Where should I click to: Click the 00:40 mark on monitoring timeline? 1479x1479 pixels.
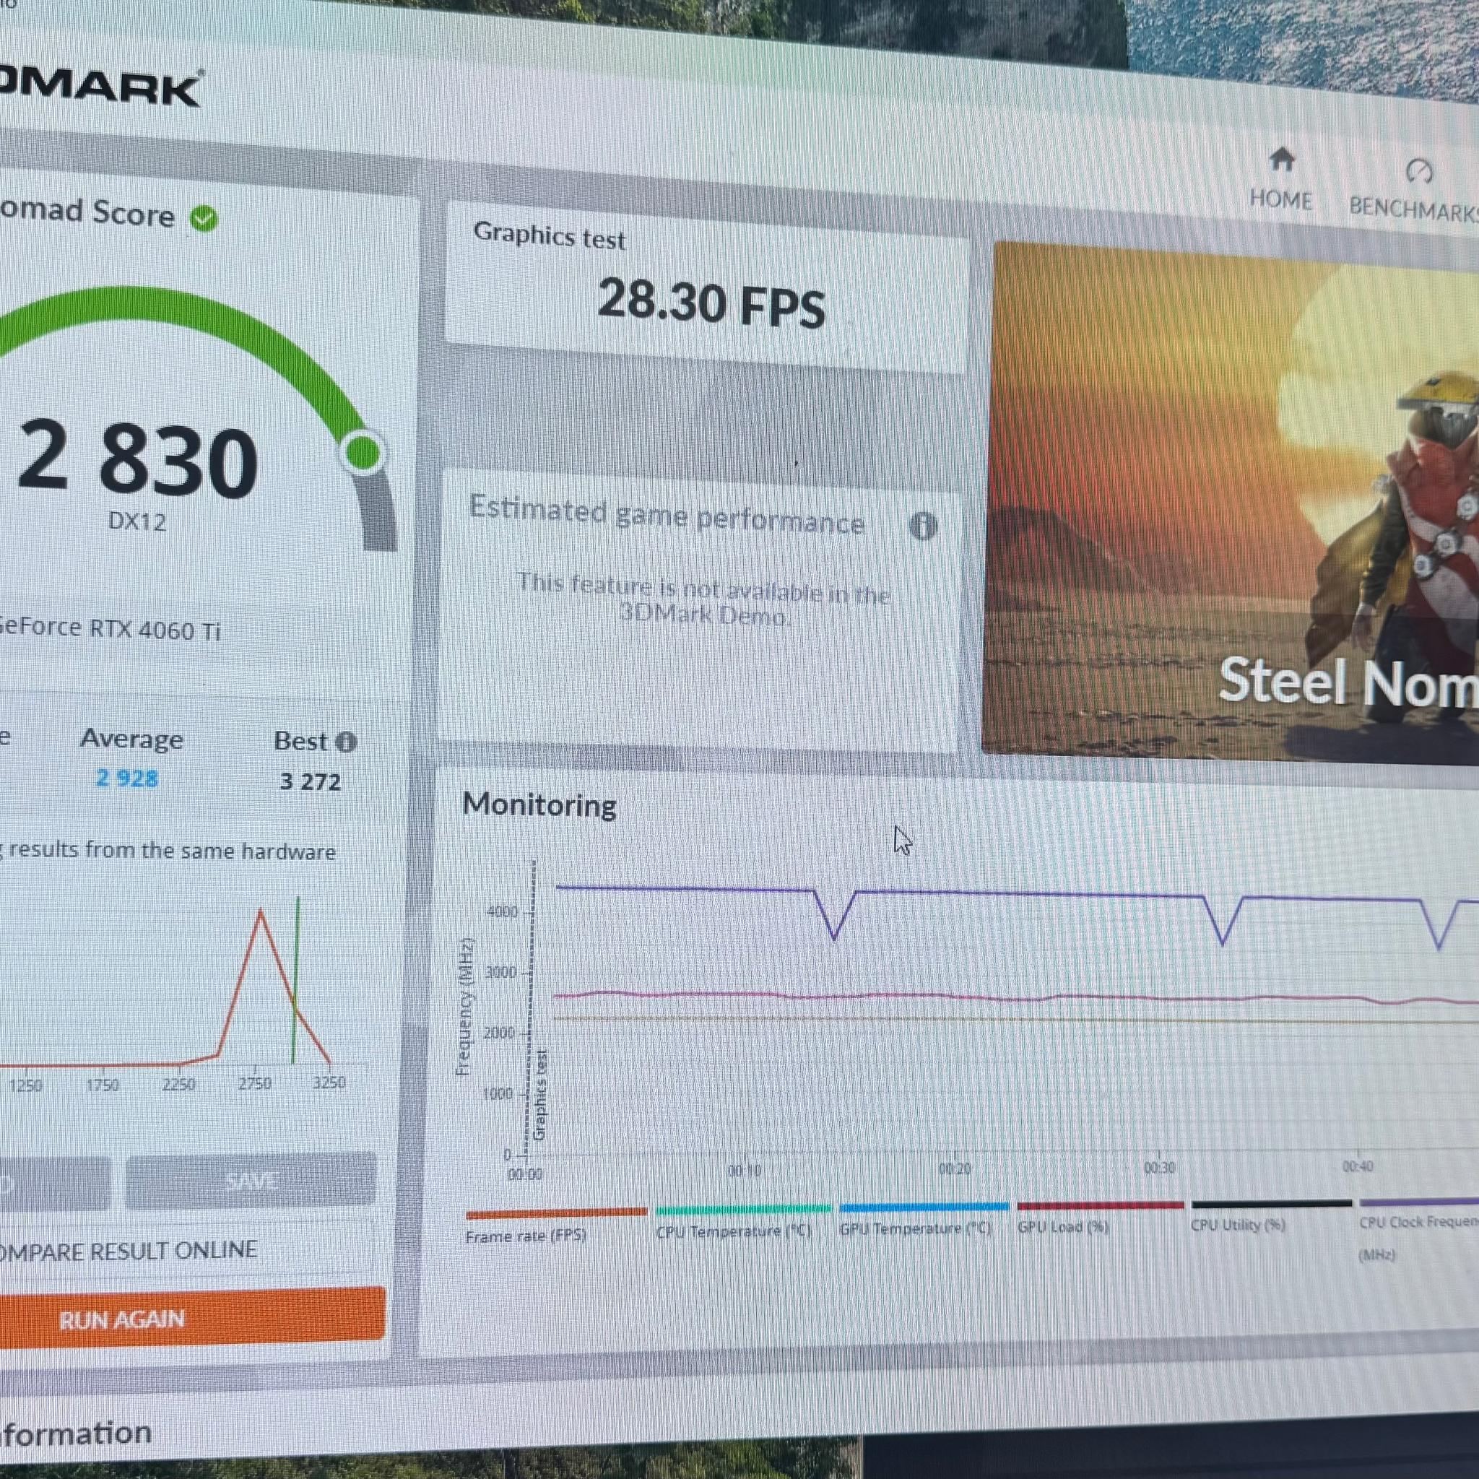(x=1358, y=1166)
